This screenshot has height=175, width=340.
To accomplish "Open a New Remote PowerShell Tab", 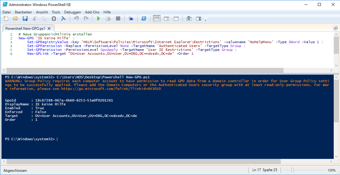I will 131,18.
